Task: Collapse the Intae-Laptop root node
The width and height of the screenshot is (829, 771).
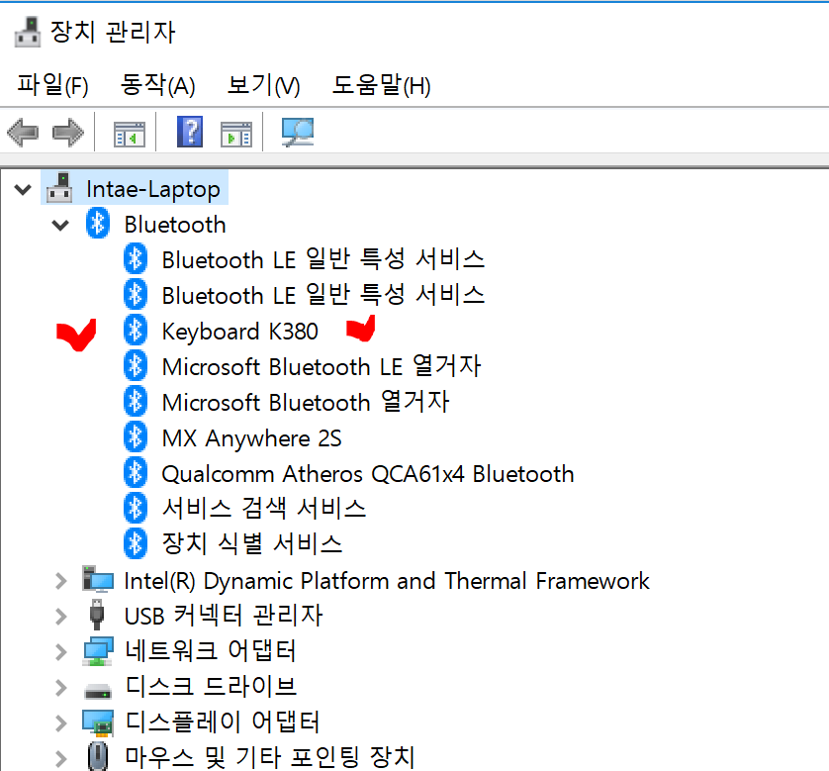Action: (x=23, y=189)
